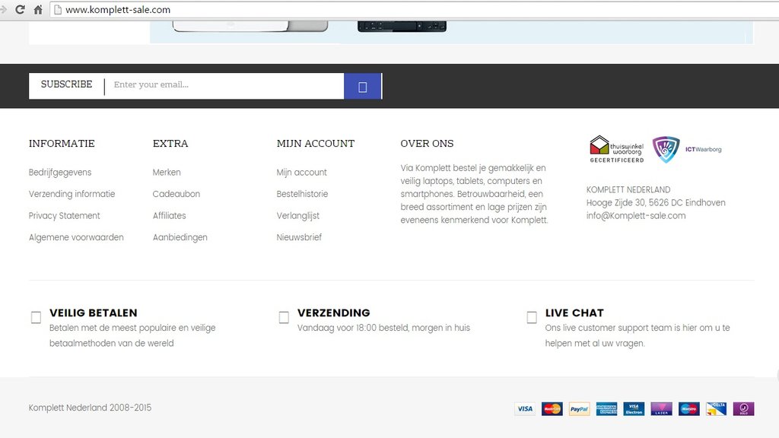Image resolution: width=779 pixels, height=438 pixels.
Task: Click the Live Chat icon
Action: 532,318
